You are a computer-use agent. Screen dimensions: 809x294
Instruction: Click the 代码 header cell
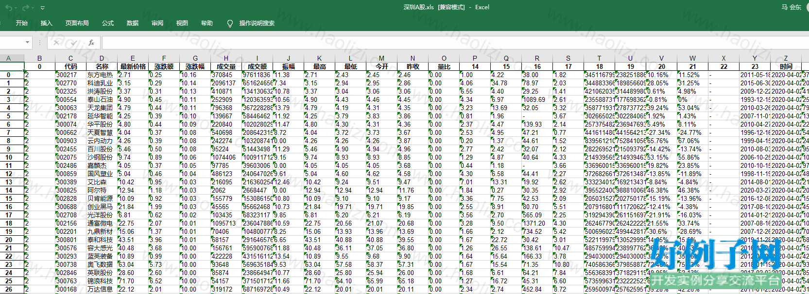70,66
